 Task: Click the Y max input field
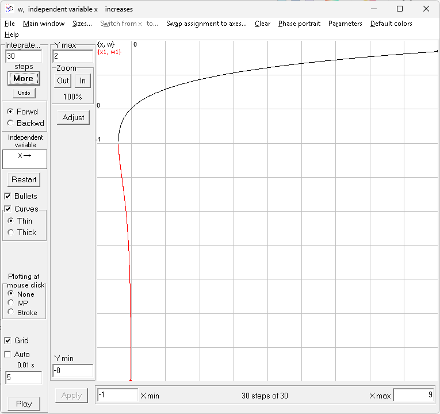pos(72,56)
